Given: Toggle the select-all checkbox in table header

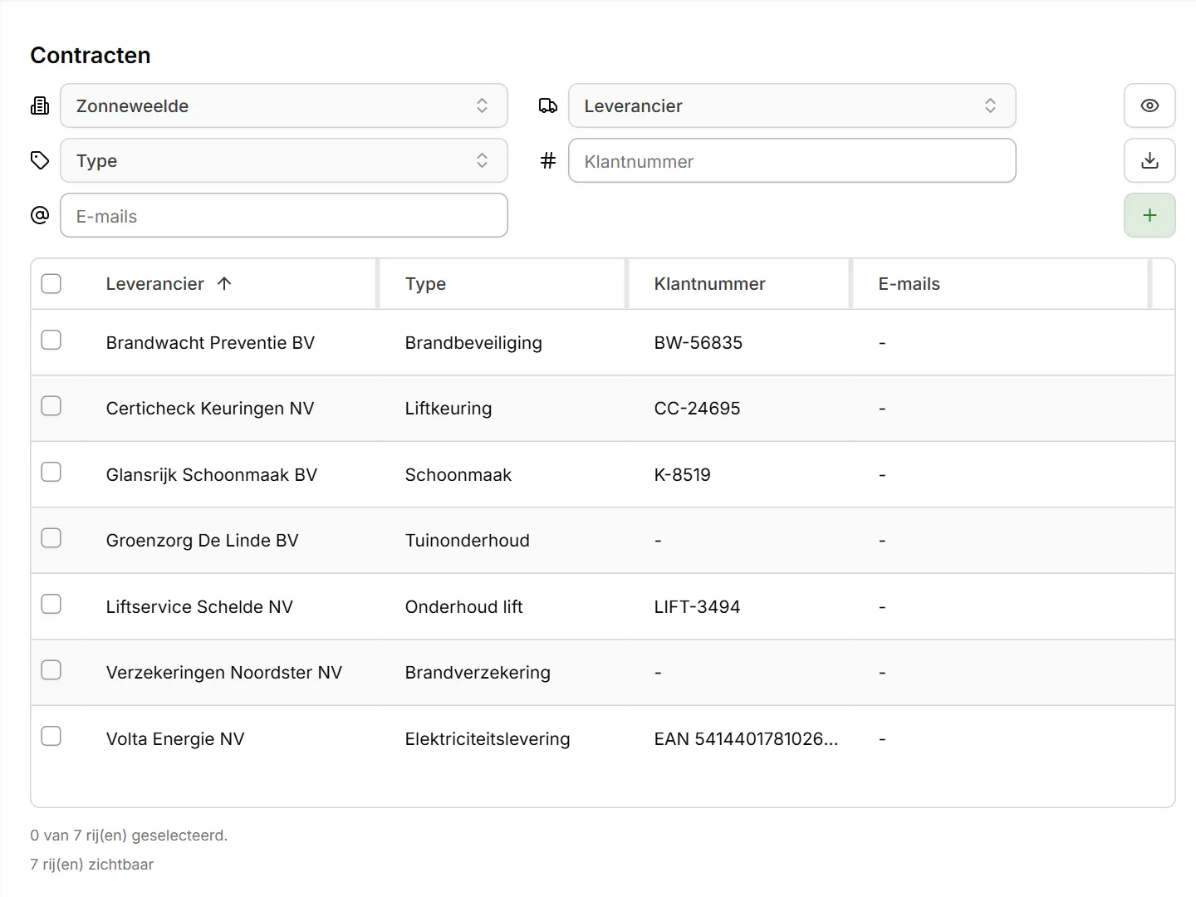Looking at the screenshot, I should coord(51,283).
